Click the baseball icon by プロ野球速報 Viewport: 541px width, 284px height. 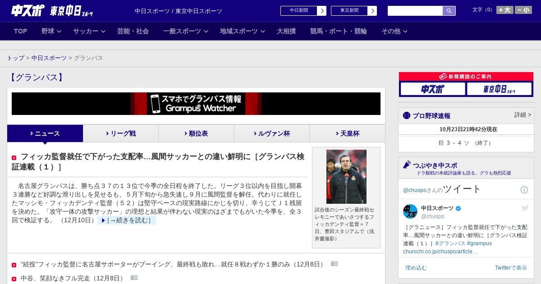407,115
